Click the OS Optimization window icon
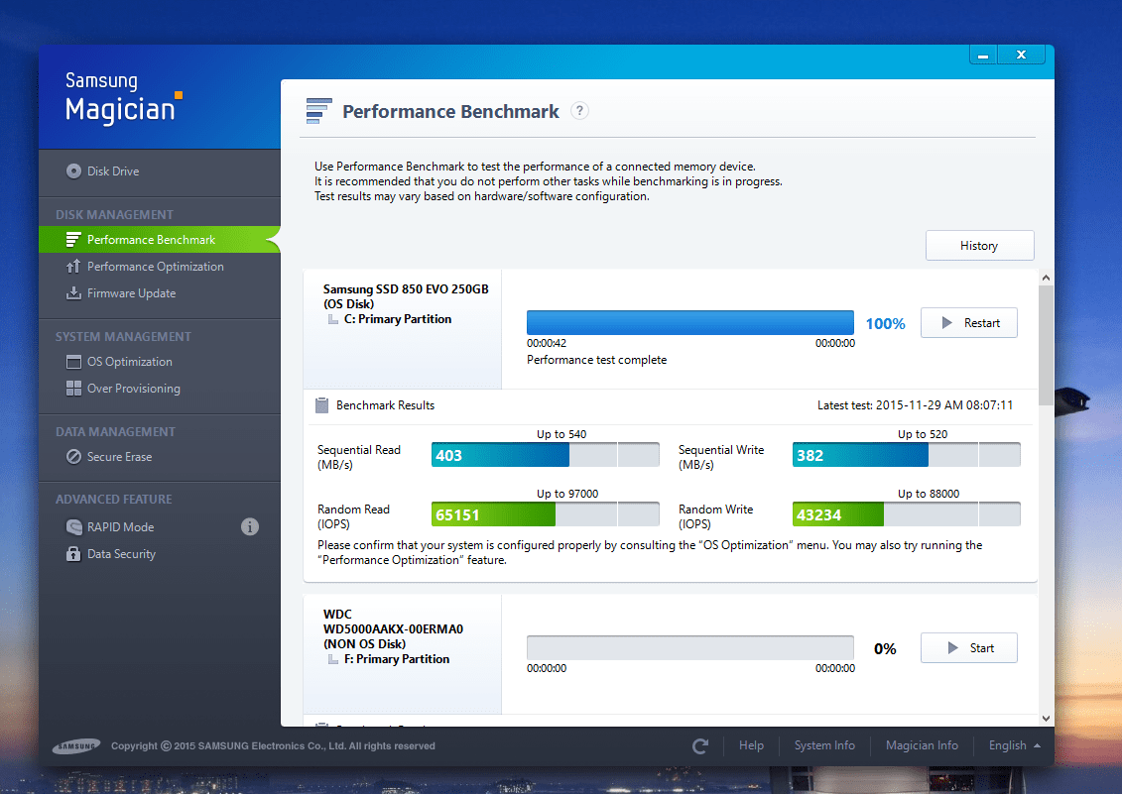Viewport: 1122px width, 794px height. 73,362
